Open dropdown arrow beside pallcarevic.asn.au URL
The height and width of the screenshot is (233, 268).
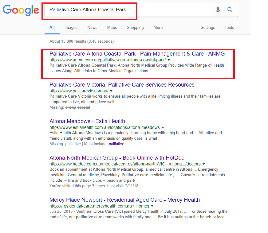tap(111, 91)
